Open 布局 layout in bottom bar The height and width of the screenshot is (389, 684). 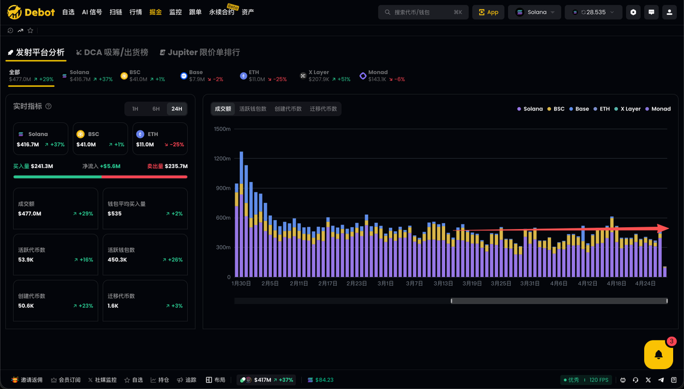click(215, 380)
